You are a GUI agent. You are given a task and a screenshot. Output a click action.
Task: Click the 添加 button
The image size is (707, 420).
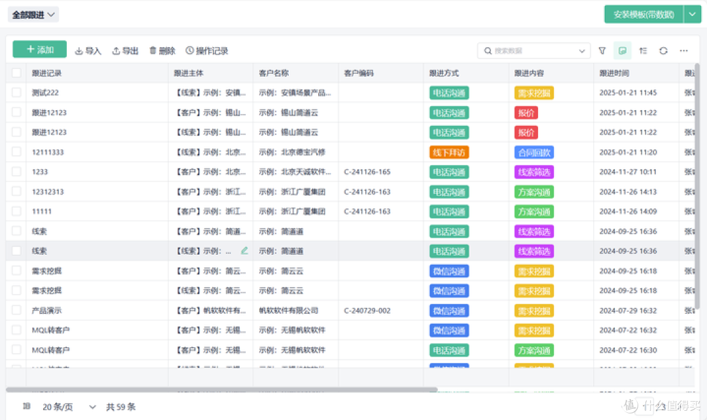click(39, 49)
